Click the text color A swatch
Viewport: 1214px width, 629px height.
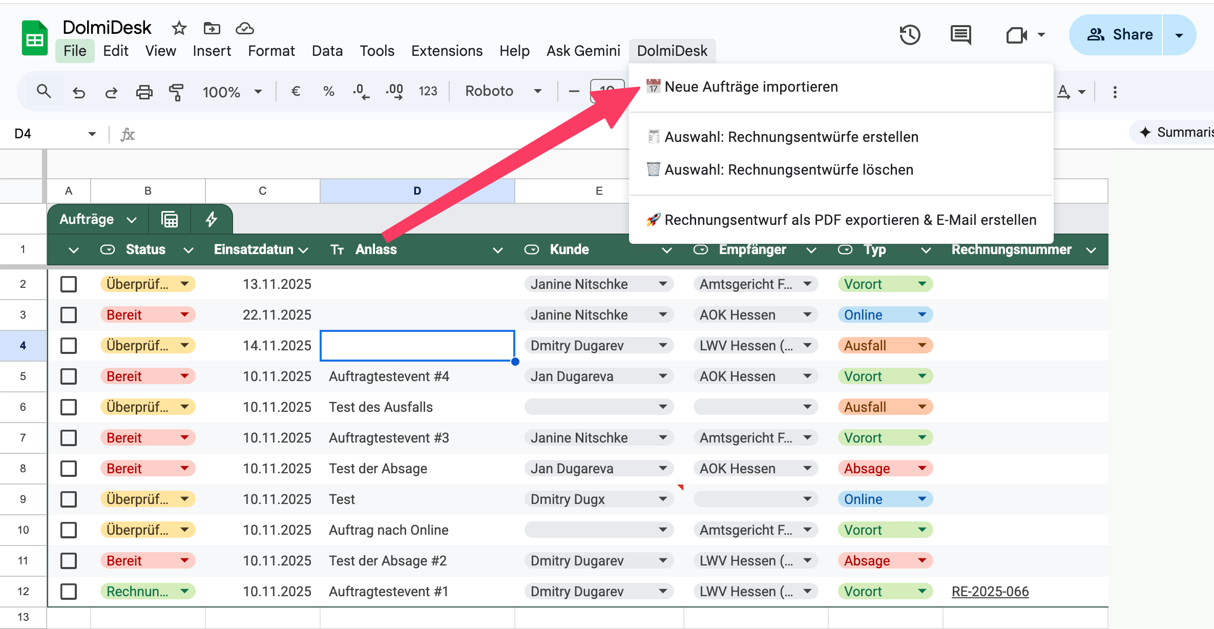point(1063,92)
